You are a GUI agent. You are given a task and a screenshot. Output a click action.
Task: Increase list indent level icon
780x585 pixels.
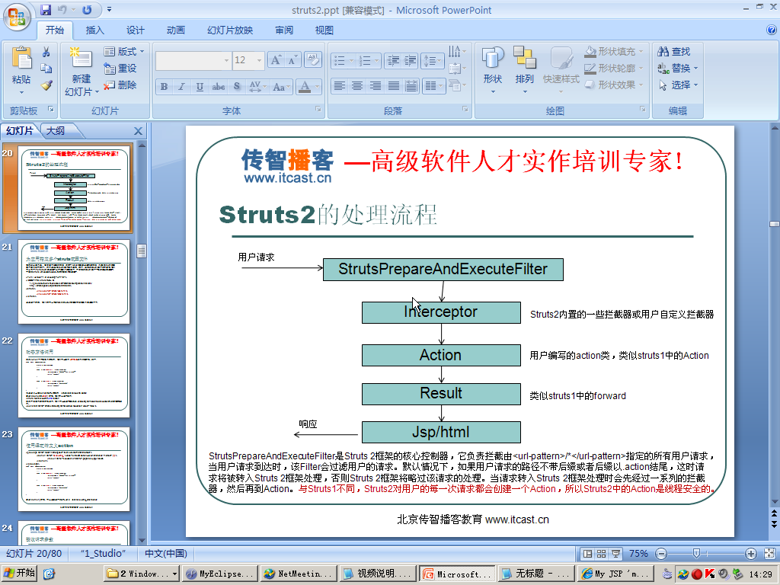pyautogui.click(x=411, y=61)
